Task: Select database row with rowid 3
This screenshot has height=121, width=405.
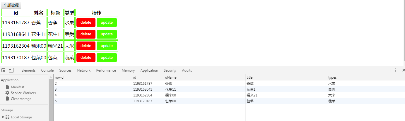Action: (229, 89)
